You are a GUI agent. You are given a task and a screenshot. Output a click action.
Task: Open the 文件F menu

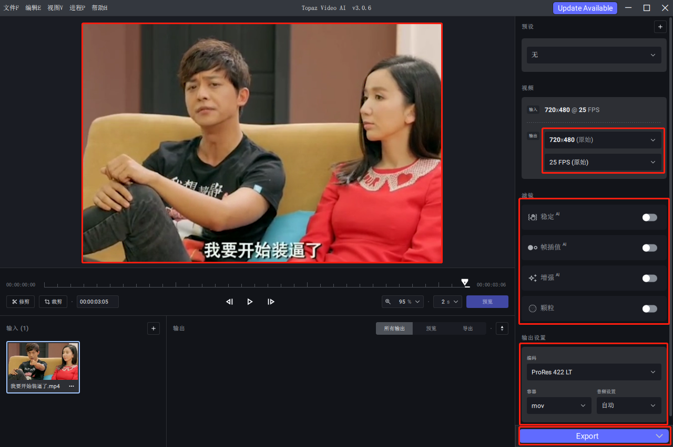coord(12,8)
